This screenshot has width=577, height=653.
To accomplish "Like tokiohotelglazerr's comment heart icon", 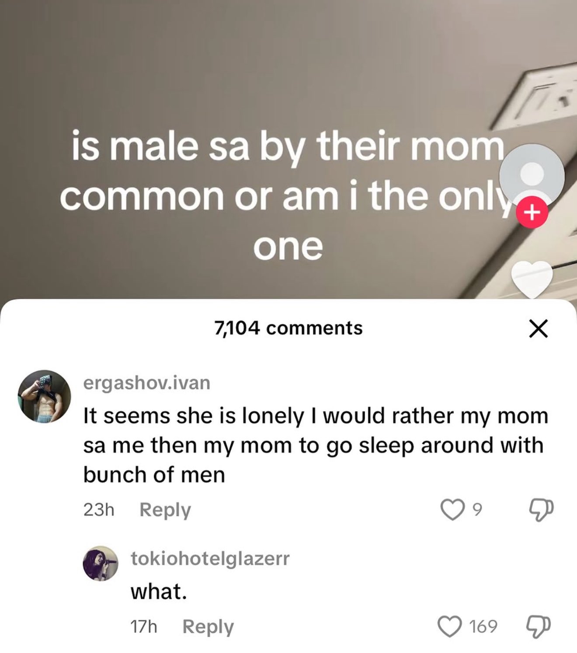I will click(x=450, y=626).
